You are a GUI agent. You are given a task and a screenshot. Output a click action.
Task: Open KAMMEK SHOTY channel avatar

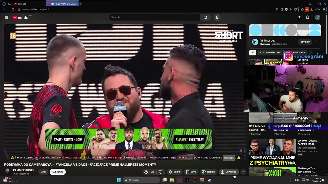[x=8, y=172]
